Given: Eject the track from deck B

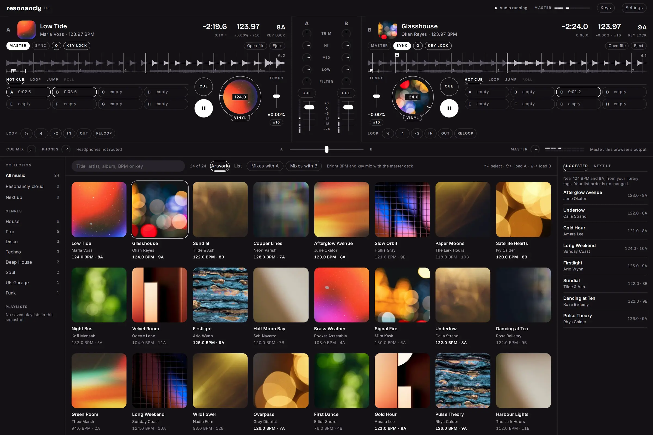Looking at the screenshot, I should tap(638, 46).
